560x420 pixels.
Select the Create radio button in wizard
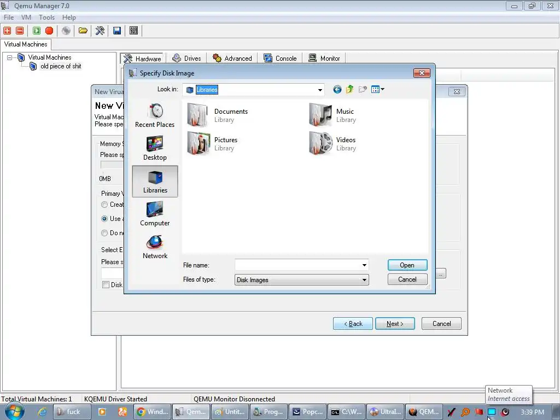tap(104, 205)
